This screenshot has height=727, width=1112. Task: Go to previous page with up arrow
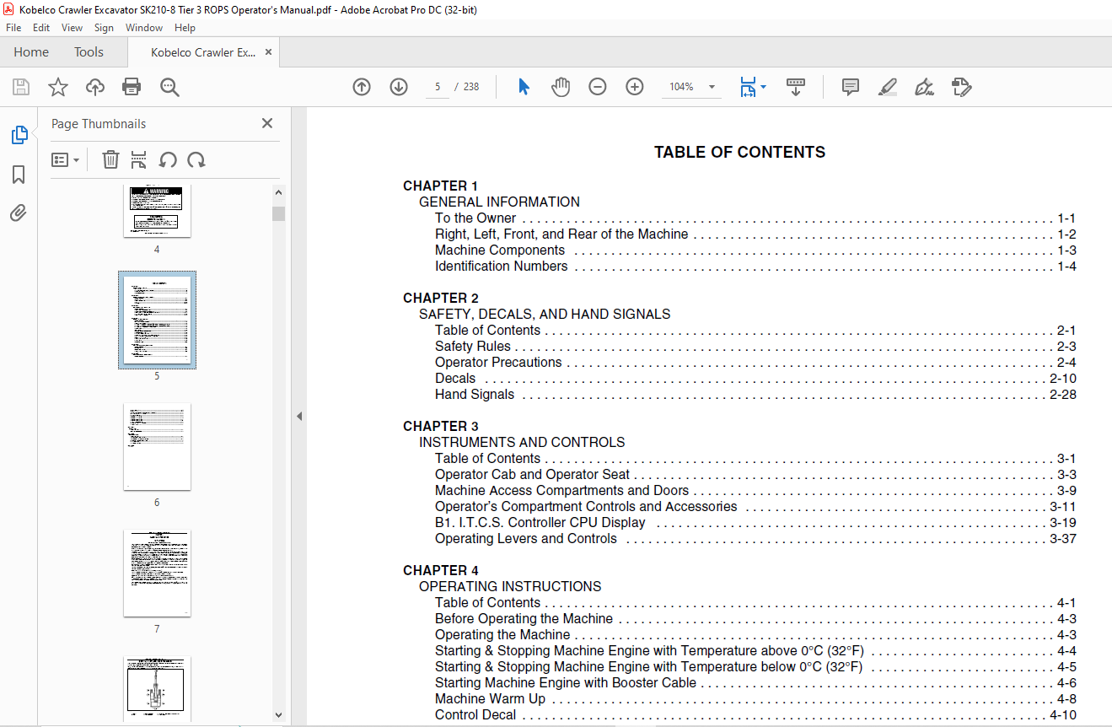(x=362, y=87)
